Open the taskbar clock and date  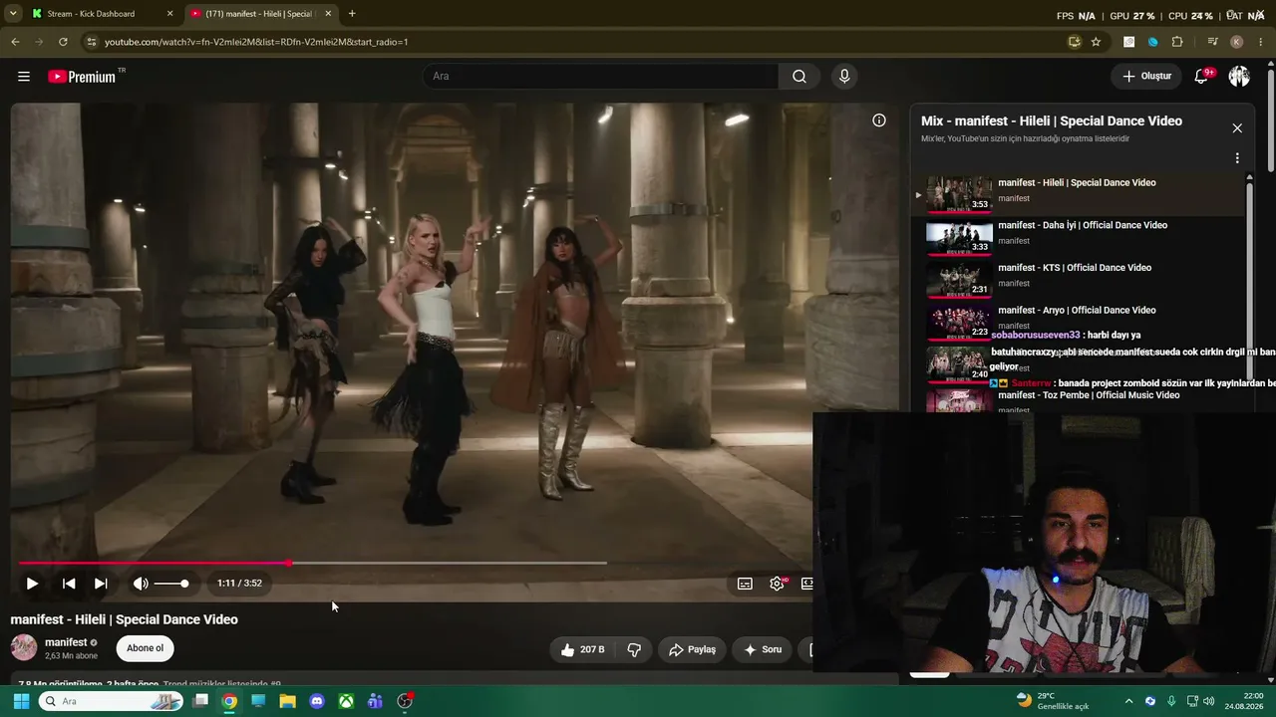(x=1243, y=701)
